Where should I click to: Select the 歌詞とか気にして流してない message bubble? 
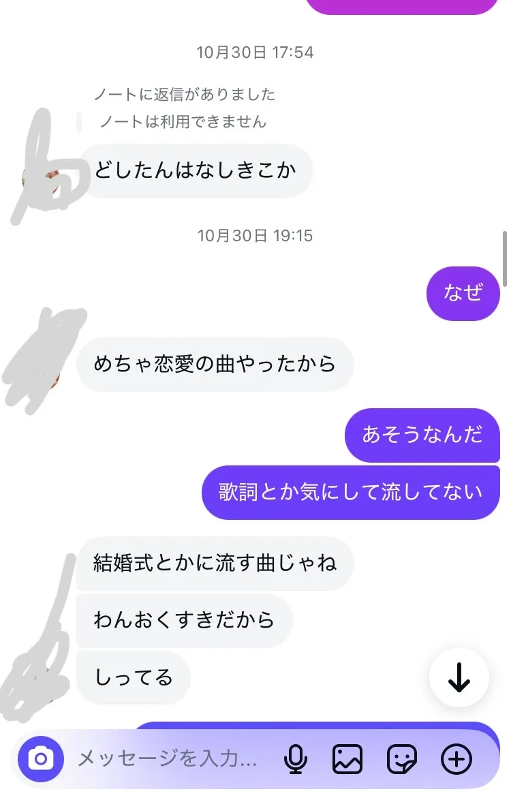351,493
